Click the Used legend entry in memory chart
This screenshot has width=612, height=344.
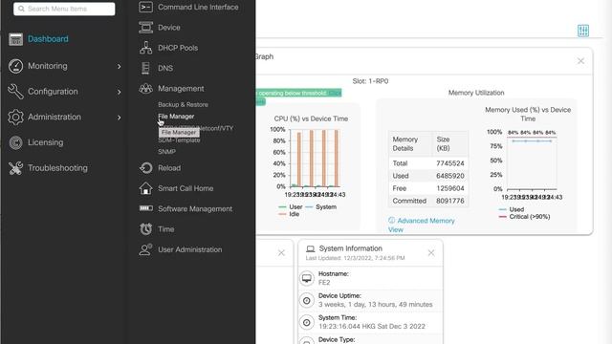coord(512,209)
